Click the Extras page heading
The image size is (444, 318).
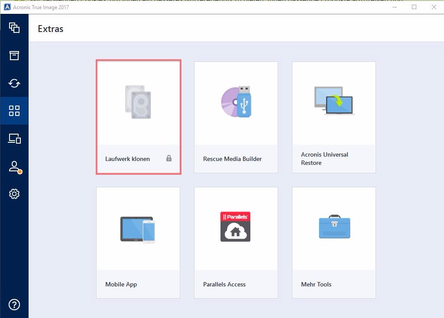(51, 29)
